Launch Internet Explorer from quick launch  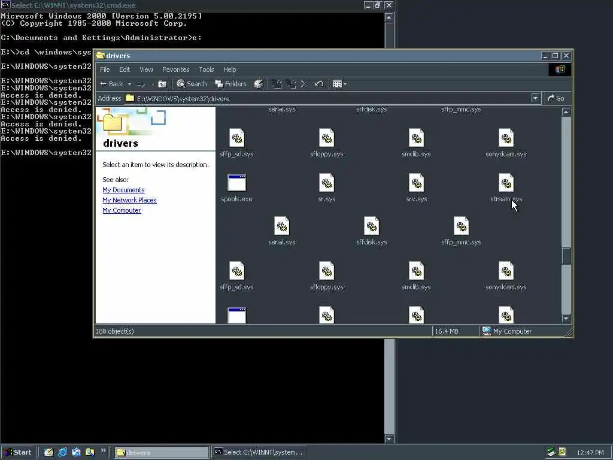[62, 452]
